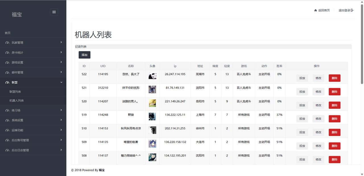Click 删除 for robot ID 521
This screenshot has height=176, width=364.
(334, 92)
